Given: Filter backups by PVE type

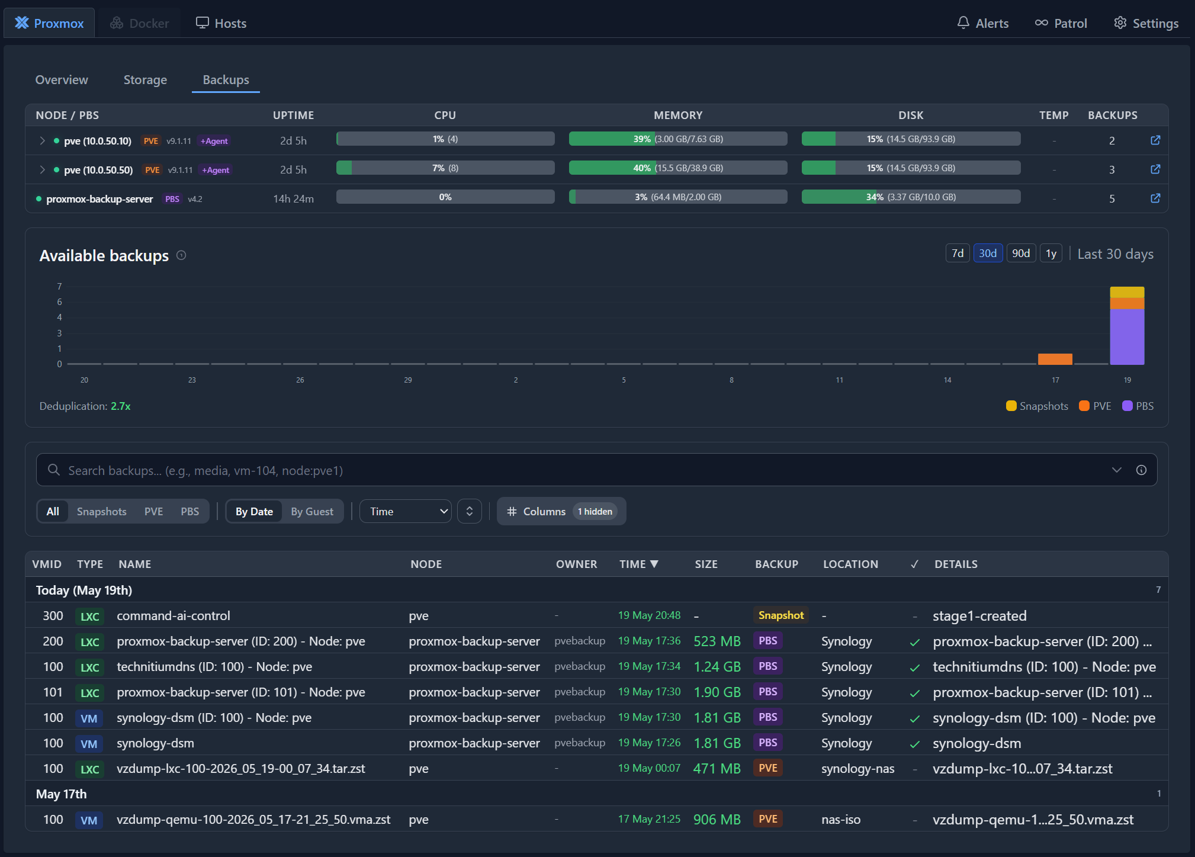Looking at the screenshot, I should click(153, 511).
